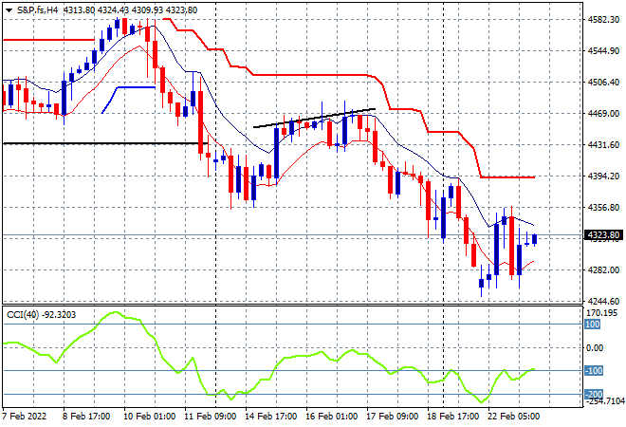
Task: Click the 4282.00 price axis label
Action: click(x=603, y=270)
